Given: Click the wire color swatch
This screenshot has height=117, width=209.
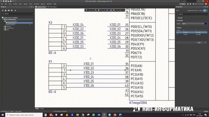Looking at the screenshot, I should pyautogui.click(x=206, y=24).
